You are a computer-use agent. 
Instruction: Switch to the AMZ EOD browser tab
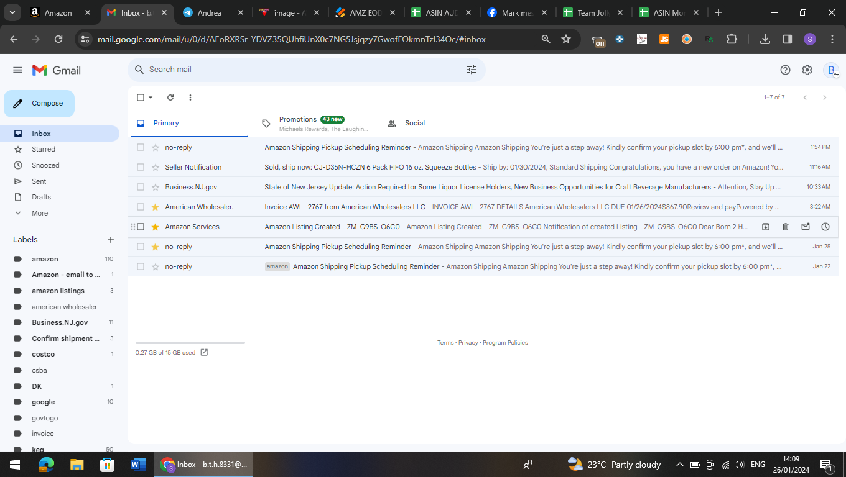click(366, 12)
